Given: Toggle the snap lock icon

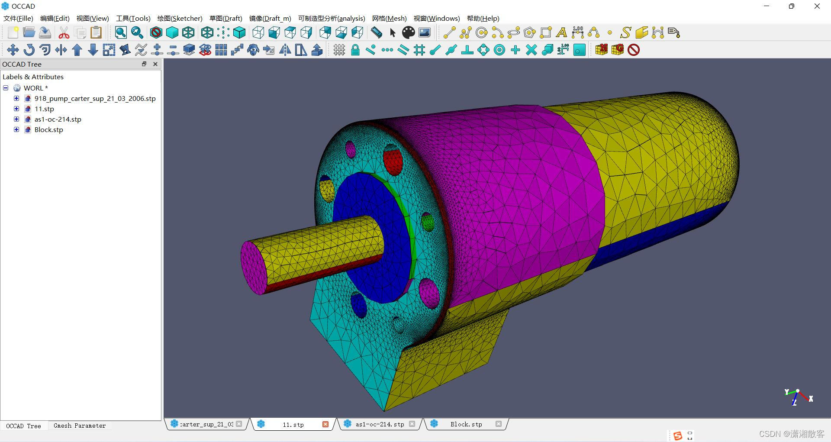Looking at the screenshot, I should (355, 50).
